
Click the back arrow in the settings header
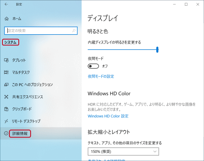coord(6,4)
